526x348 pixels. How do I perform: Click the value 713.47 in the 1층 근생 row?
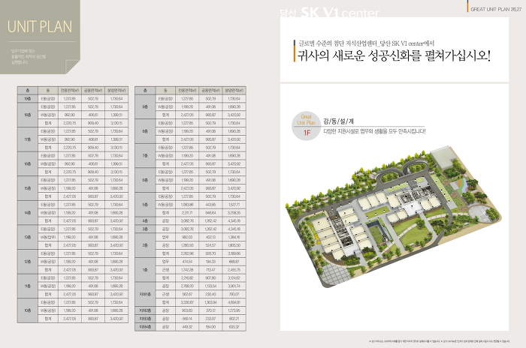[x=210, y=270]
